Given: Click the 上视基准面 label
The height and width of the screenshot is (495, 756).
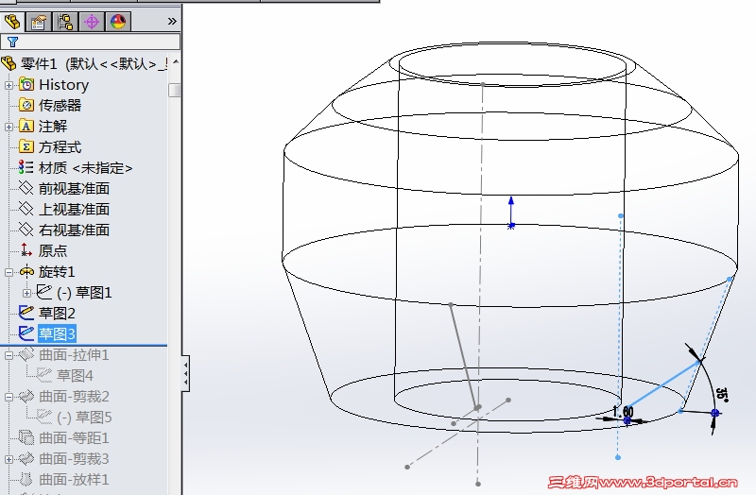Looking at the screenshot, I should (75, 209).
